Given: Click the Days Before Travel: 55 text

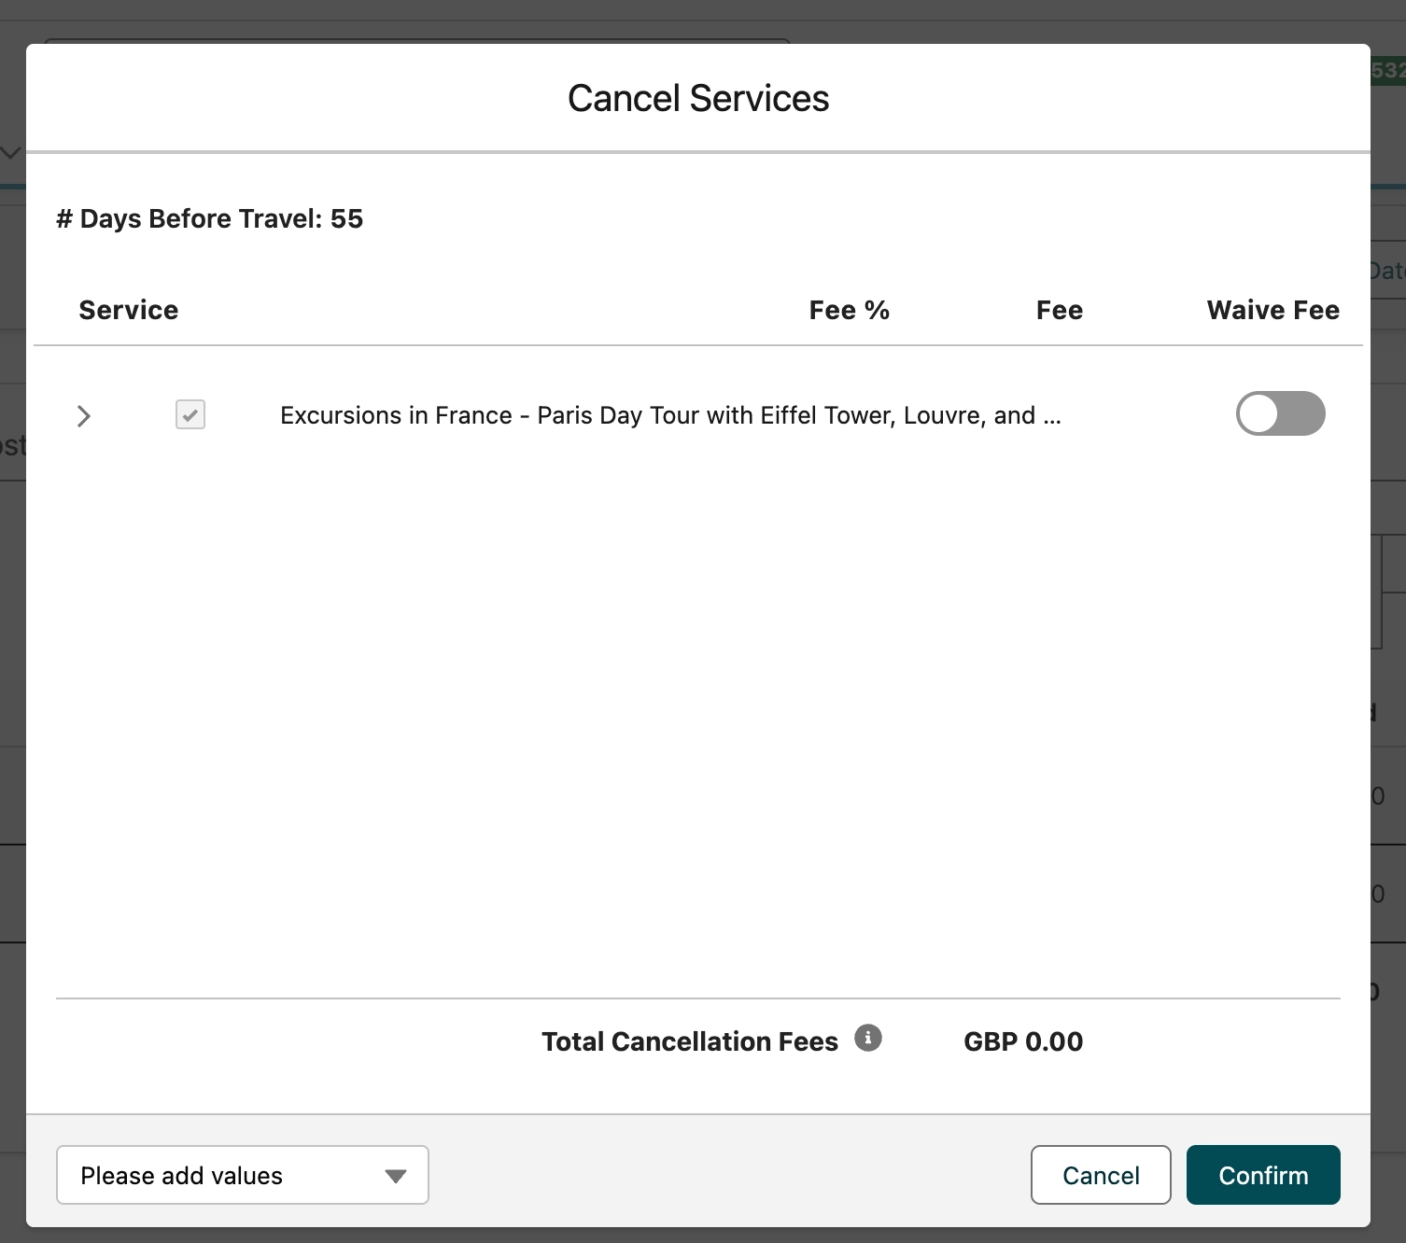Looking at the screenshot, I should click(x=210, y=218).
